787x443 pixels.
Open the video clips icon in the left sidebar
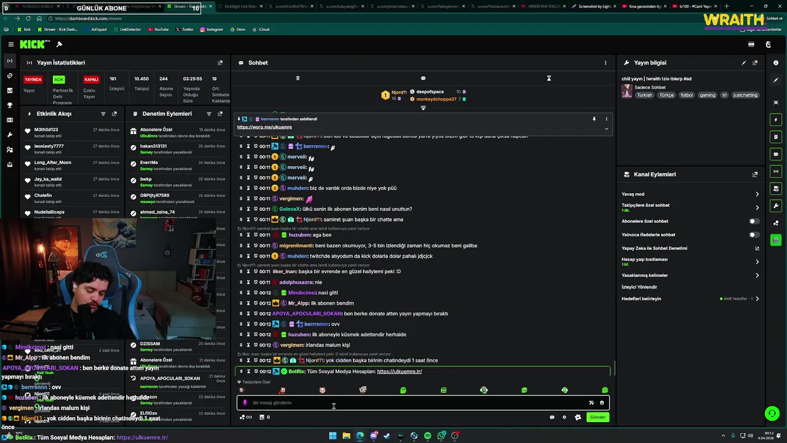click(x=9, y=120)
